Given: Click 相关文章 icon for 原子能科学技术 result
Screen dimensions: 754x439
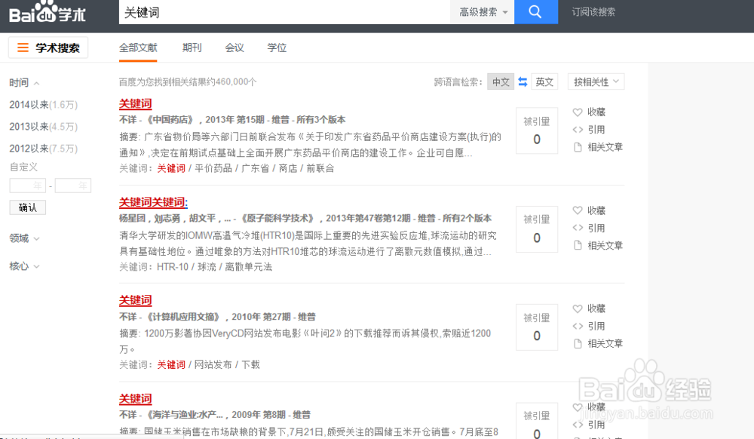Looking at the screenshot, I should pos(578,246).
